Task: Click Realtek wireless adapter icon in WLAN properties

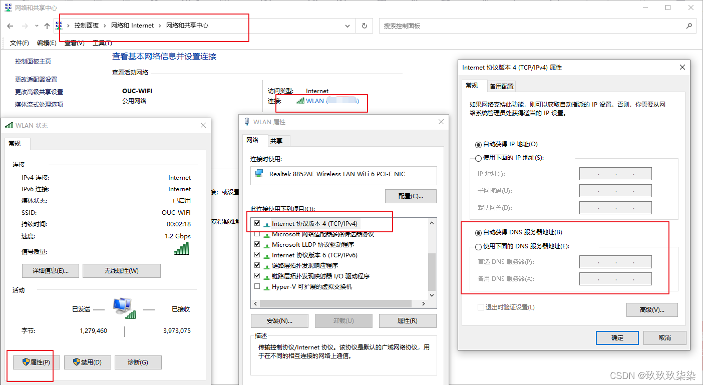Action: pos(259,174)
